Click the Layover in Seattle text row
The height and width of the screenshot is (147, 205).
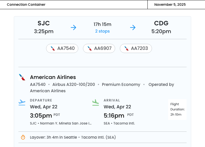click(x=73, y=137)
